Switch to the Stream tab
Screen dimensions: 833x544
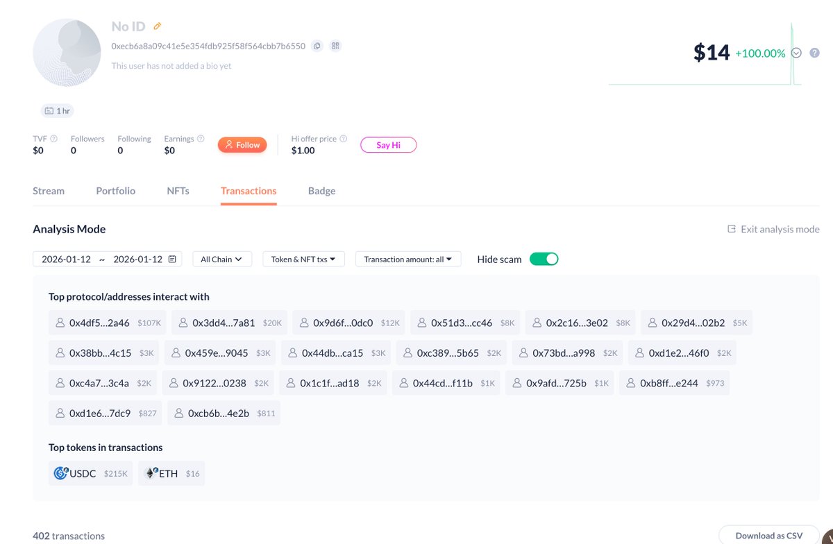49,191
